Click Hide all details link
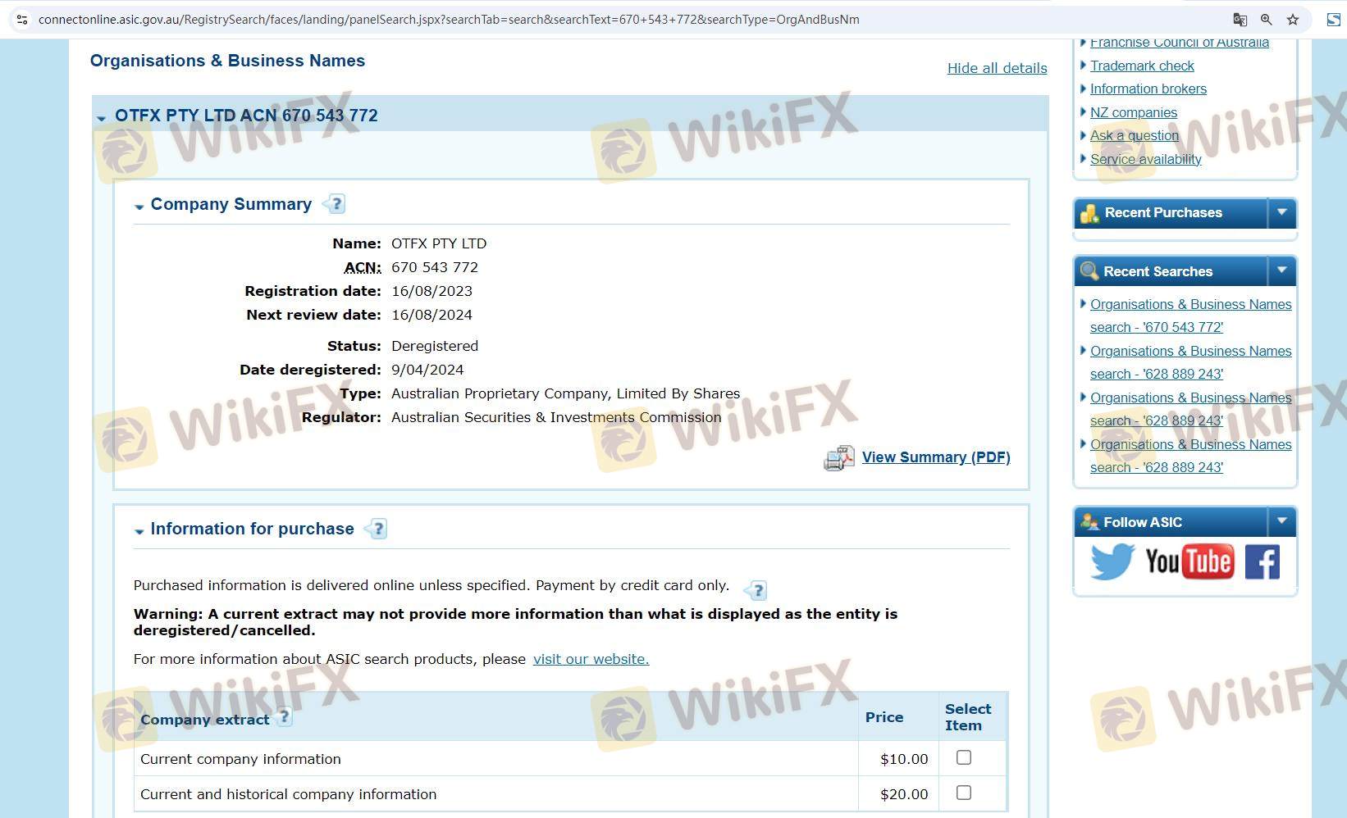The width and height of the screenshot is (1347, 818). [997, 68]
